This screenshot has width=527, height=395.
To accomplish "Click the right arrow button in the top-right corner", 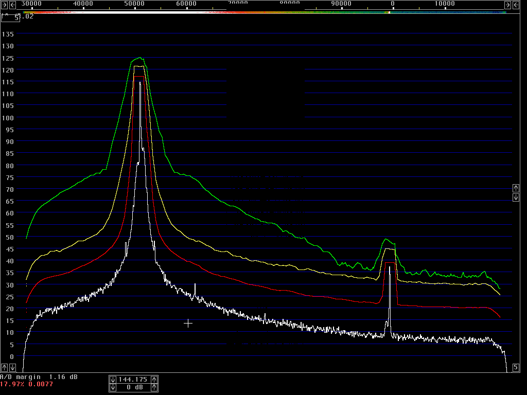I will coord(507,5).
